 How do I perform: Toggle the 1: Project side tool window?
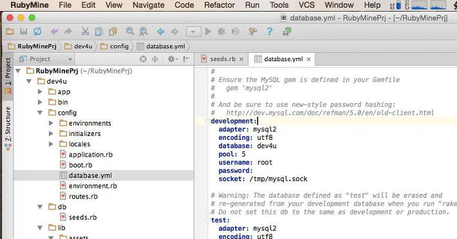pos(8,77)
